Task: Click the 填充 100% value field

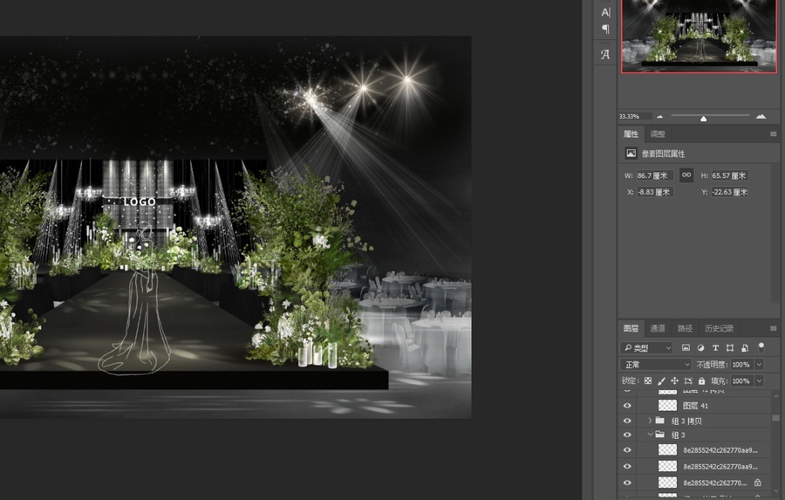Action: click(x=742, y=380)
